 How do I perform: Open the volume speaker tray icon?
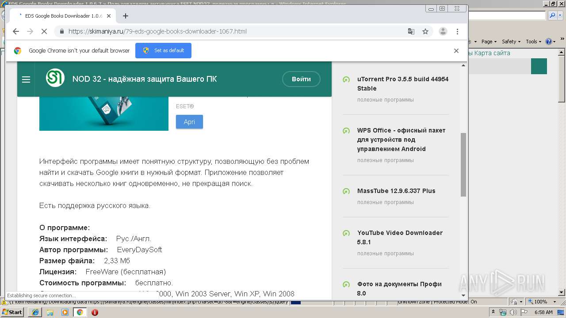point(513,312)
